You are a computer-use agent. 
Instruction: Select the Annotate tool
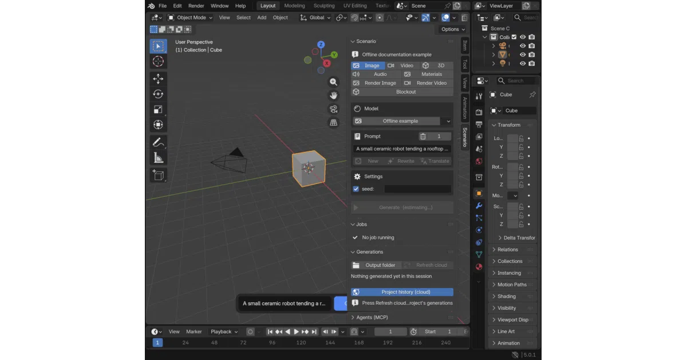[x=158, y=142]
